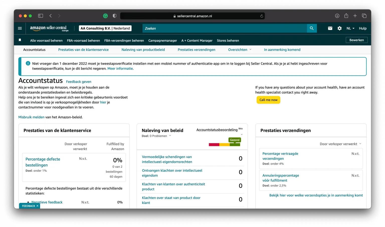This screenshot has height=227, width=385.
Task: Open Vermoedelijke schendingen van intellectueel-eigendomsrechten link
Action: pos(167,159)
